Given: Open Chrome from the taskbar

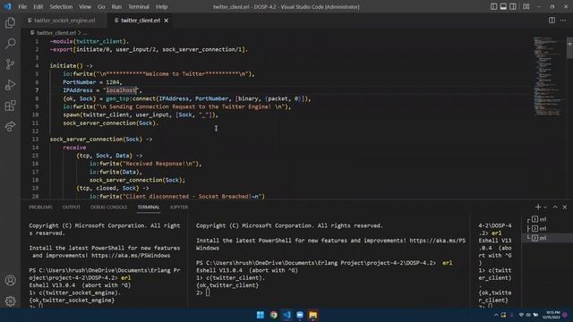Looking at the screenshot, I should (x=273, y=315).
